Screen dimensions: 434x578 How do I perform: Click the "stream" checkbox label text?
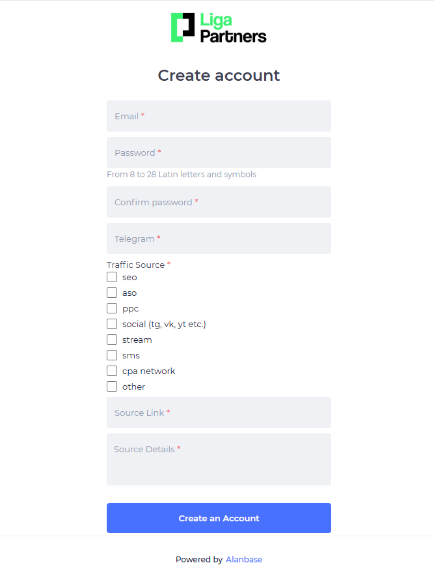[x=137, y=340]
